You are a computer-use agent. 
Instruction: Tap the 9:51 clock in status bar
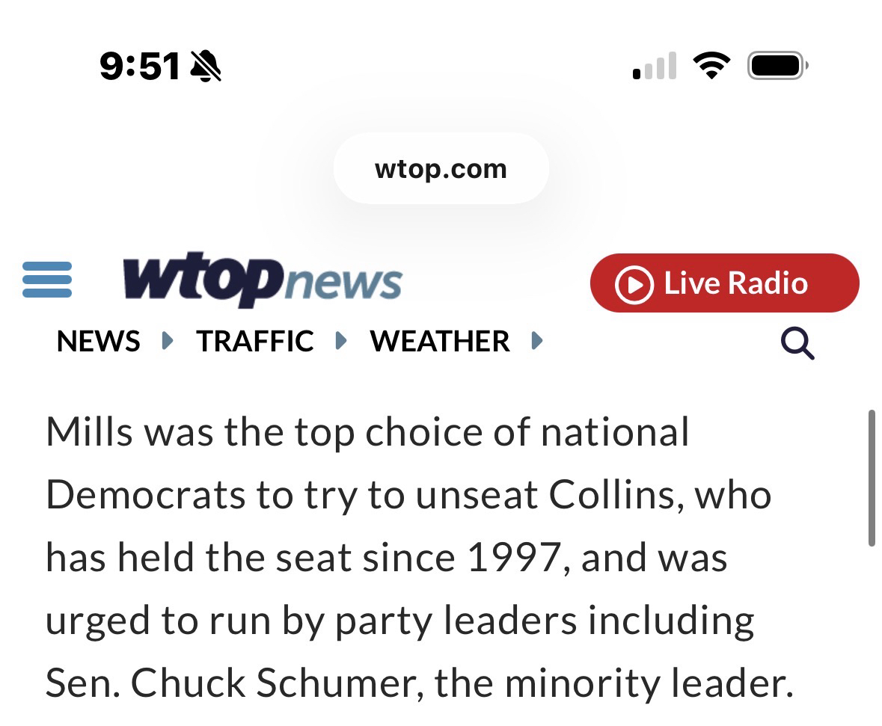tap(140, 67)
